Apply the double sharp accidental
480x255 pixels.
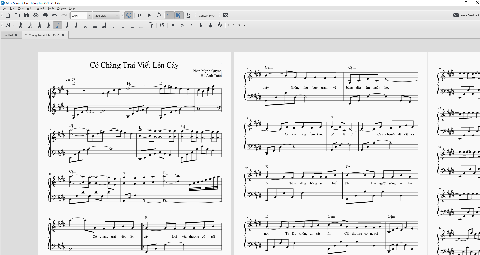(x=173, y=25)
